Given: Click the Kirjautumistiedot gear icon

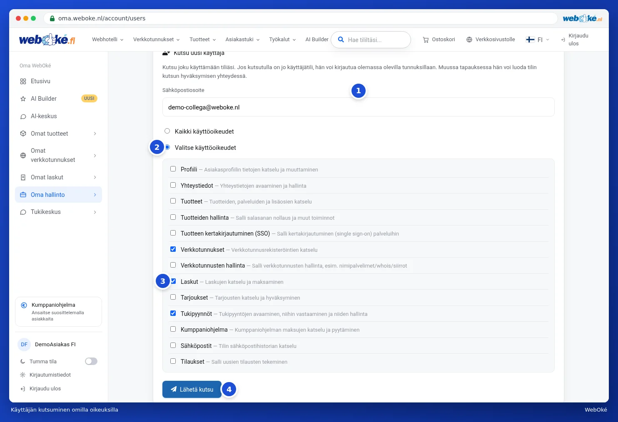Looking at the screenshot, I should point(23,375).
